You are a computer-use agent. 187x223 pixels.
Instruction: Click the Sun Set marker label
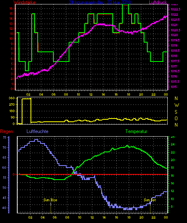coord(150,200)
